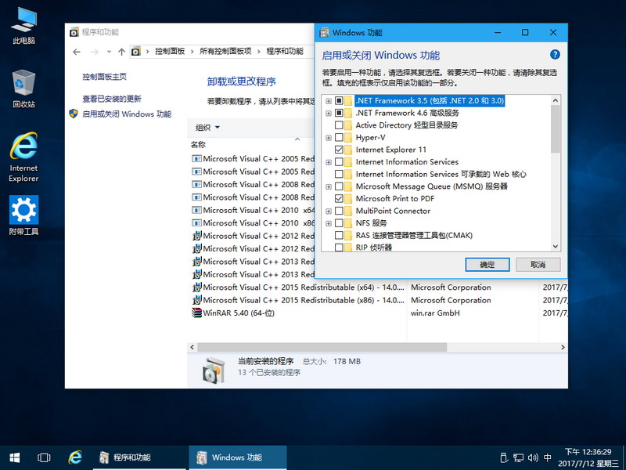
Task: Open Task View on the taskbar
Action: [x=44, y=457]
